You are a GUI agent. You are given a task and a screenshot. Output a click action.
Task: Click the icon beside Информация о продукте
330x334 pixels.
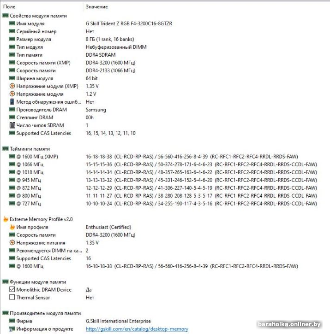12,328
